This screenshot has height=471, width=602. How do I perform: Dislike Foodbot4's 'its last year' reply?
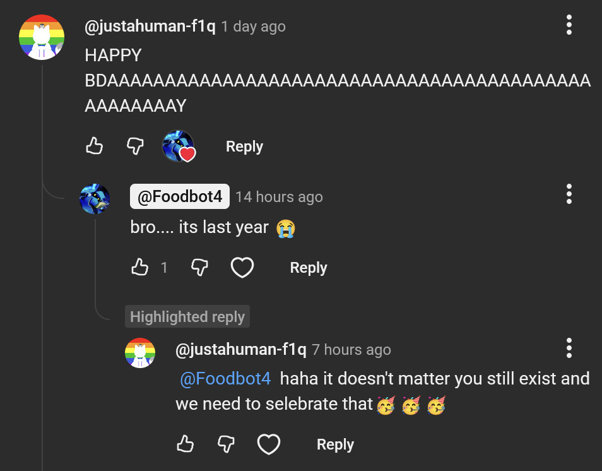pyautogui.click(x=199, y=268)
